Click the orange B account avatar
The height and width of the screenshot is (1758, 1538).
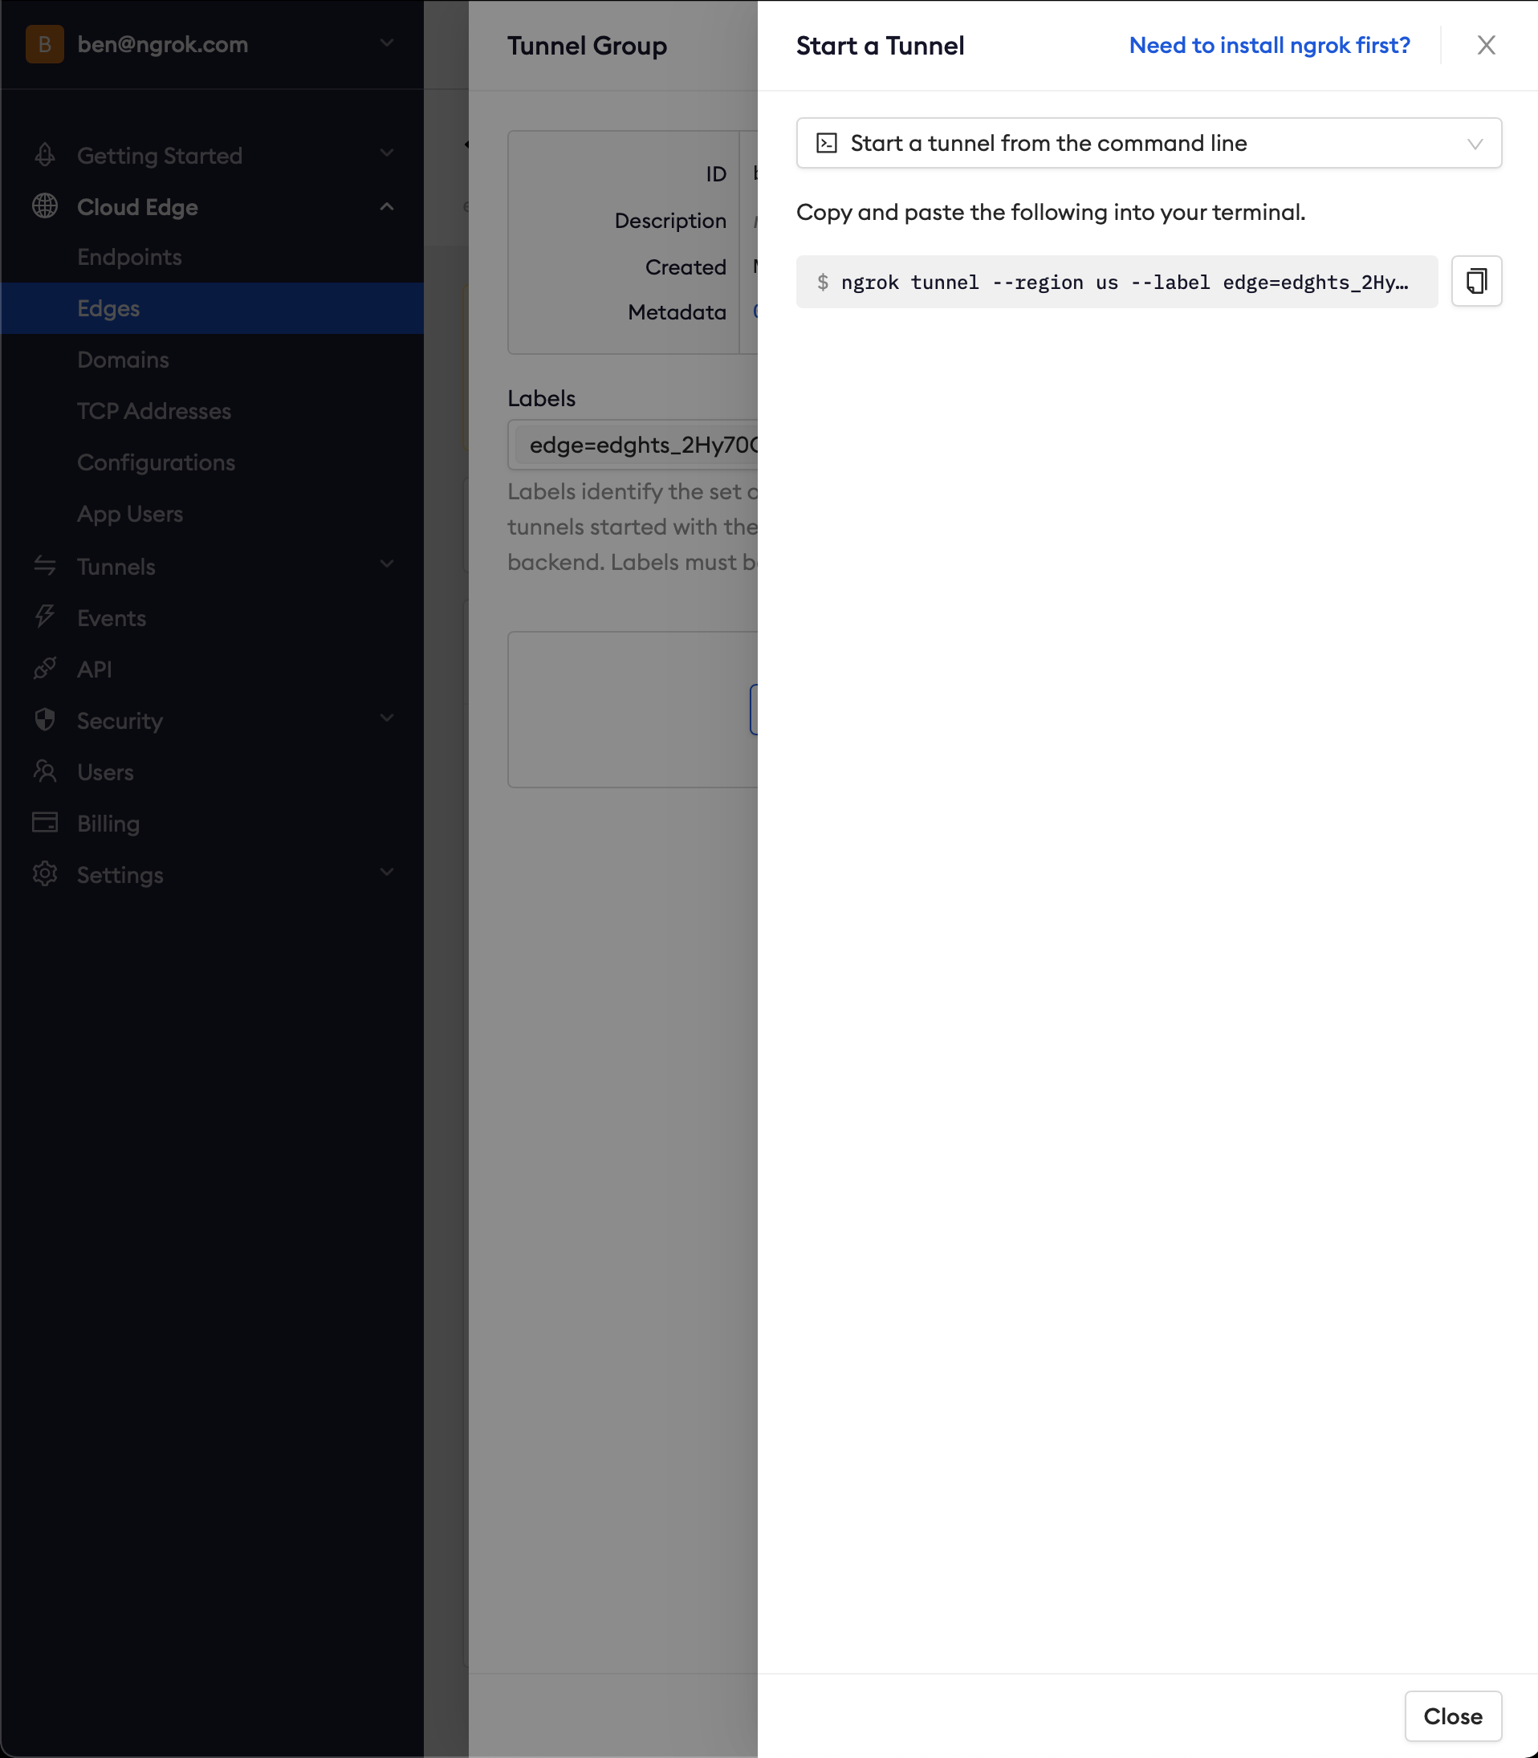45,45
